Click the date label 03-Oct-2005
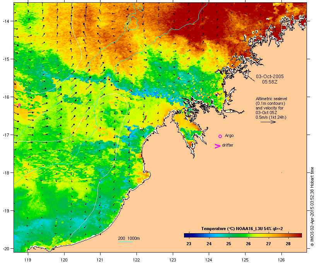Screen dimensions: 317x263 pos(270,77)
